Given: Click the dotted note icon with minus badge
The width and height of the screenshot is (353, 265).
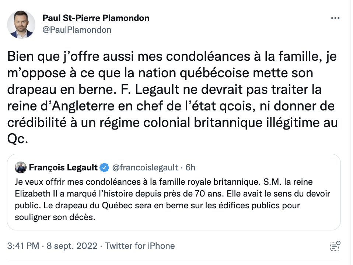Looking at the screenshot, I should [x=335, y=246].
